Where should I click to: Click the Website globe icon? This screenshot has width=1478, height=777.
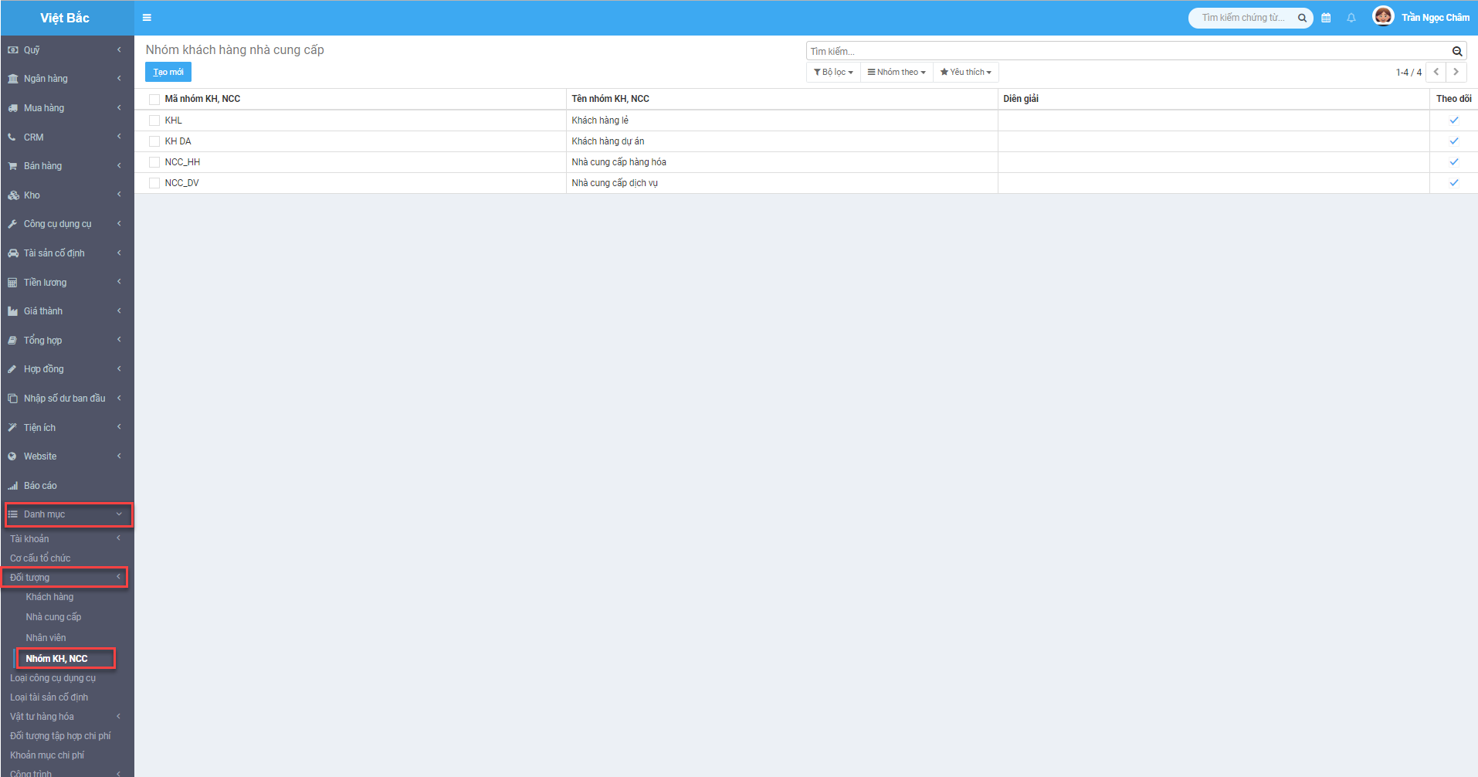pos(12,456)
